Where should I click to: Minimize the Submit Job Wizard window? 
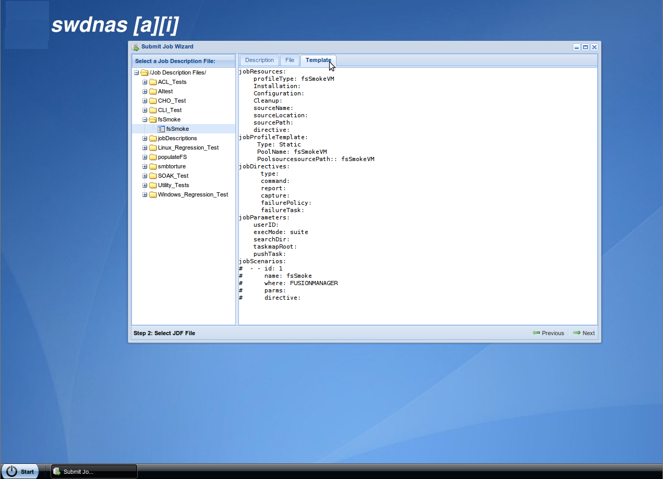[x=576, y=47]
